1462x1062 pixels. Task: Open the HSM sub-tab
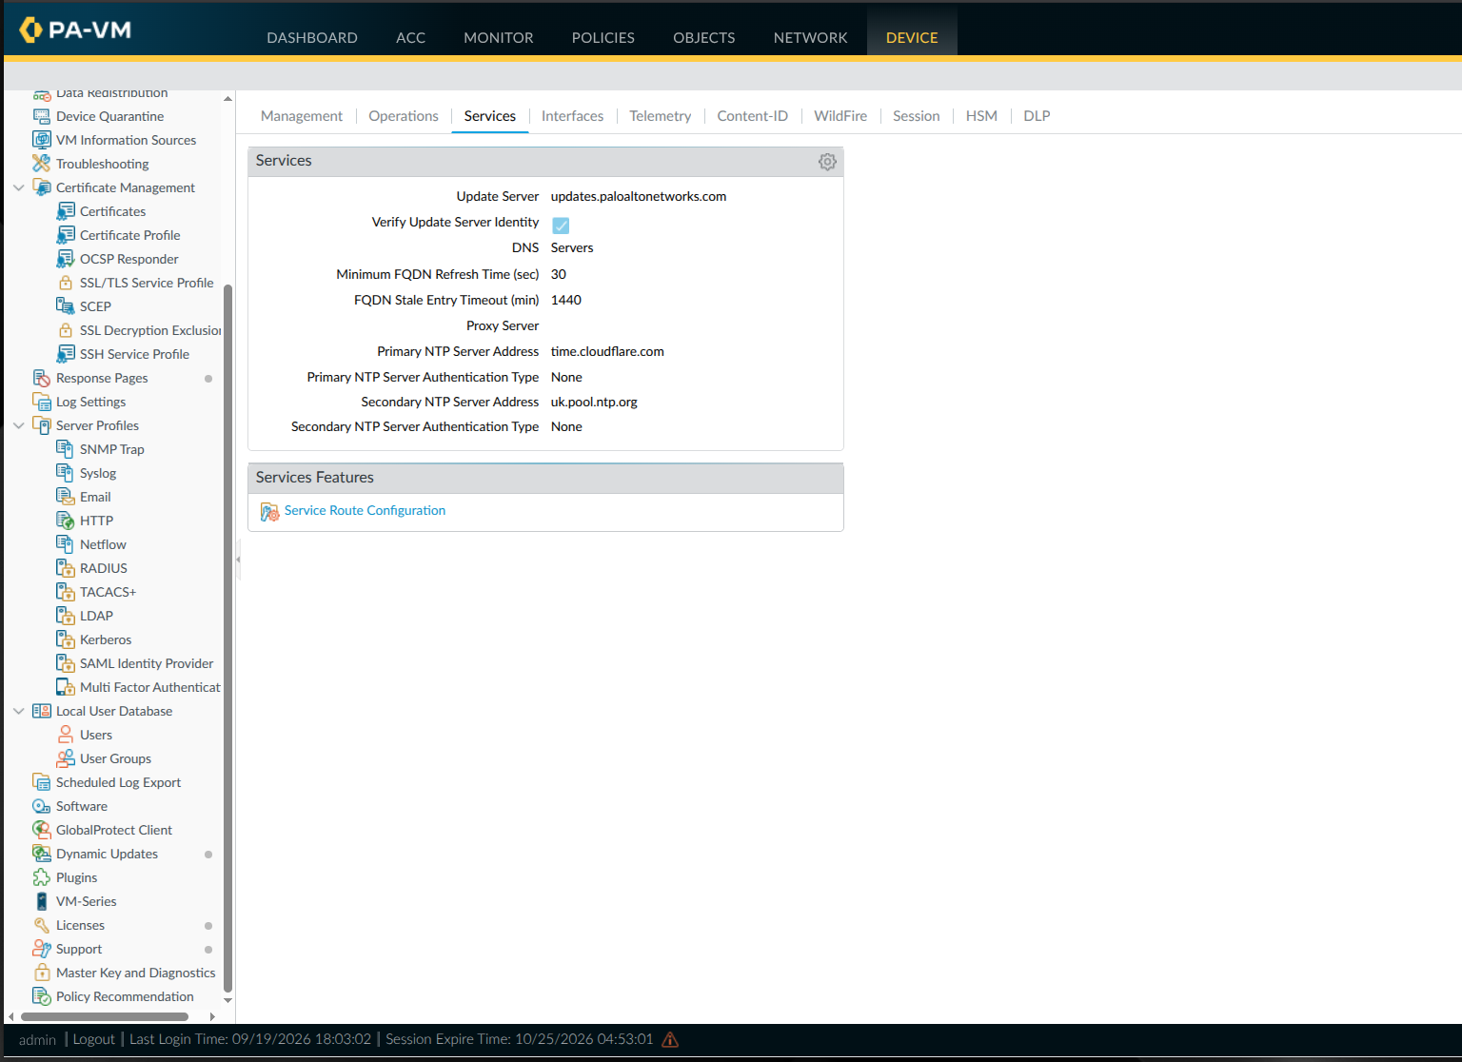981,116
